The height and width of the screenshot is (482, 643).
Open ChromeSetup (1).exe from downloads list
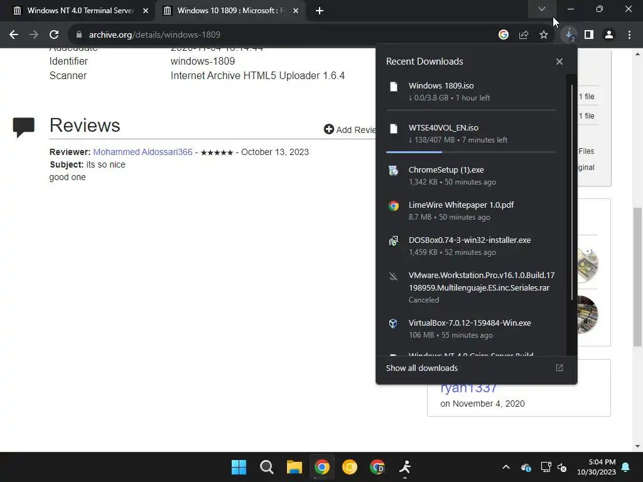coord(446,169)
